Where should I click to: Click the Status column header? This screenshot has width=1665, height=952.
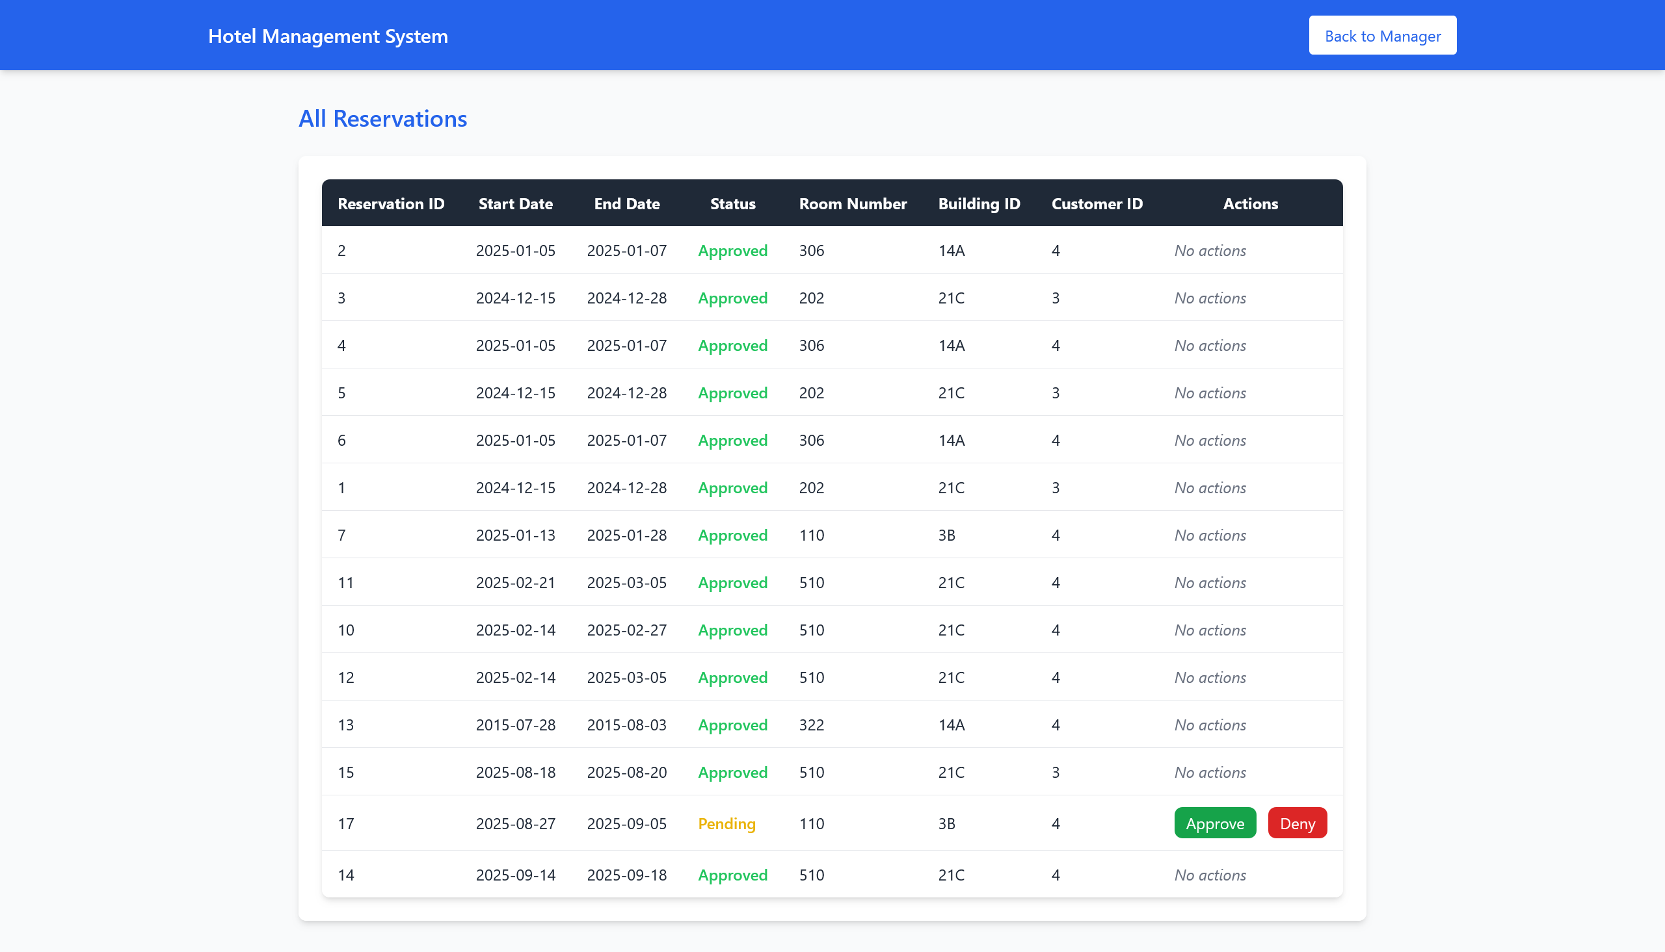(x=732, y=203)
